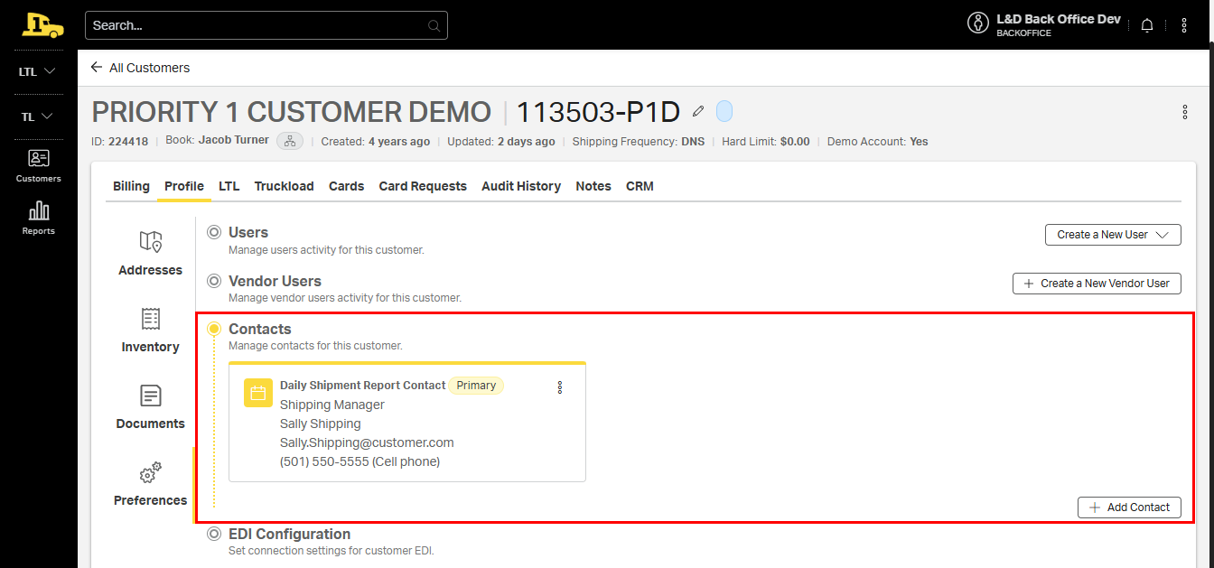The width and height of the screenshot is (1214, 568).
Task: Click the phone number (501) 550-5555
Action: 324,461
